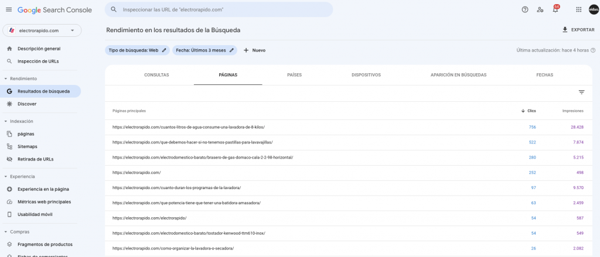
Task: Open the hamburger main menu
Action: click(x=9, y=9)
